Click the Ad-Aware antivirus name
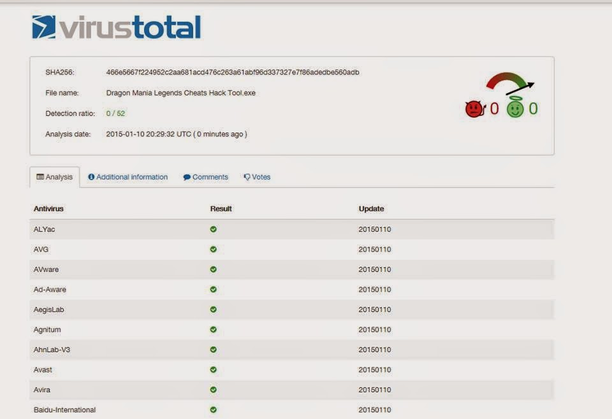This screenshot has width=612, height=419. (x=50, y=289)
